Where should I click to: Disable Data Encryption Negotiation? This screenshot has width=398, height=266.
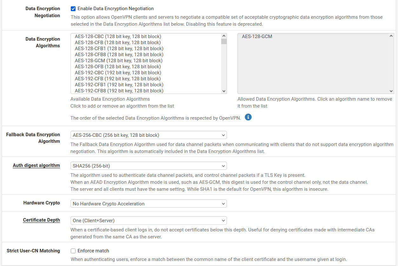[x=73, y=9]
